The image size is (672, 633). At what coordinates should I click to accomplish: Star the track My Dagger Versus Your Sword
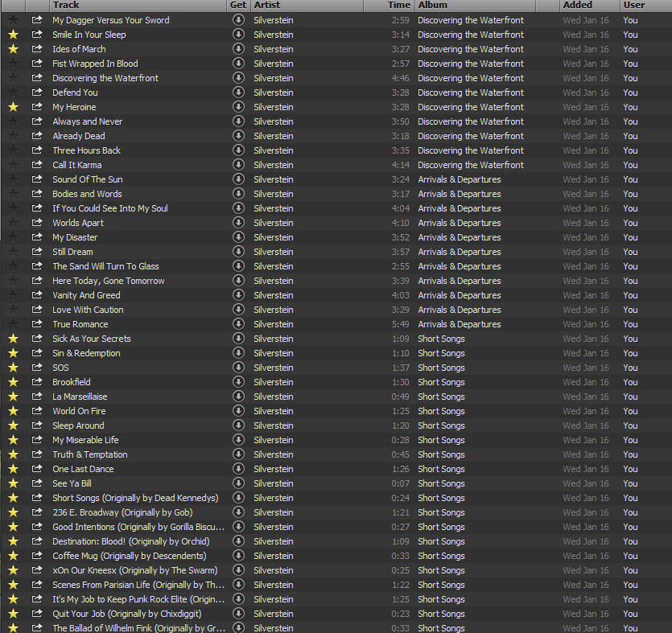pos(14,20)
